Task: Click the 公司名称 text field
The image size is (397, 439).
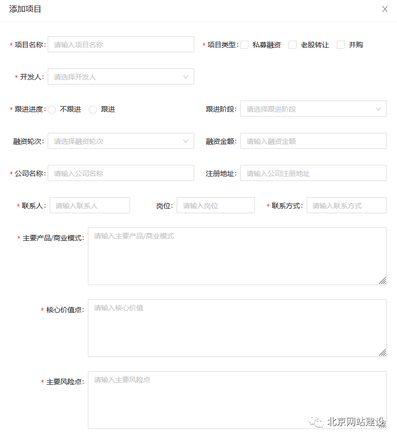Action: click(120, 173)
